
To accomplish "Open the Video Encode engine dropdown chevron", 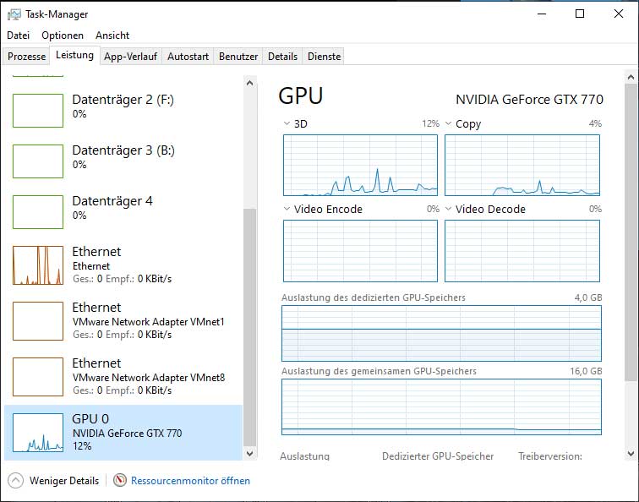I will [287, 209].
